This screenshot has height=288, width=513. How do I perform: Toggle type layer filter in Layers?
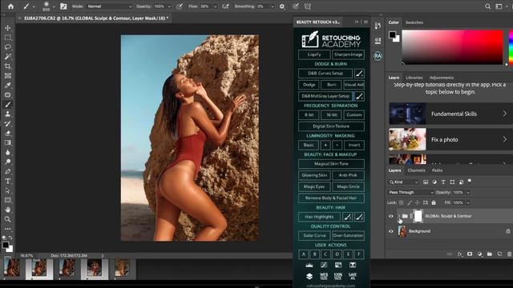tap(443, 182)
